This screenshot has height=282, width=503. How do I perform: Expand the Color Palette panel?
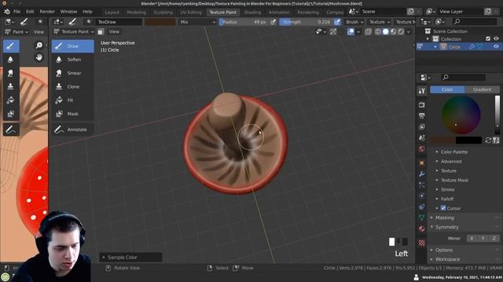tap(454, 152)
